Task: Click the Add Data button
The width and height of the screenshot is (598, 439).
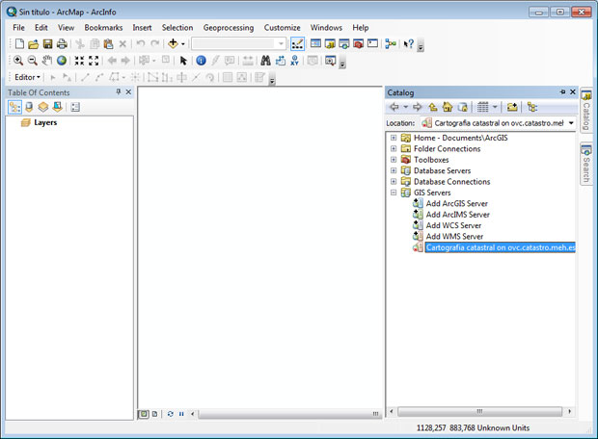Action: point(173,43)
